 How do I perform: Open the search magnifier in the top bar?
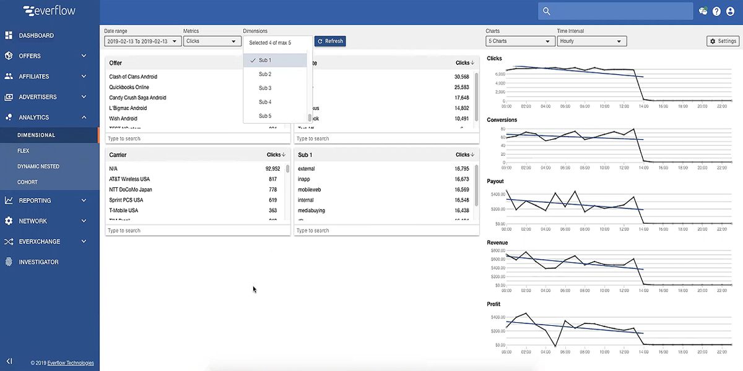(545, 11)
